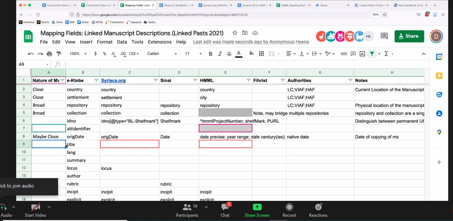Toggle bold formatting

pos(211,54)
